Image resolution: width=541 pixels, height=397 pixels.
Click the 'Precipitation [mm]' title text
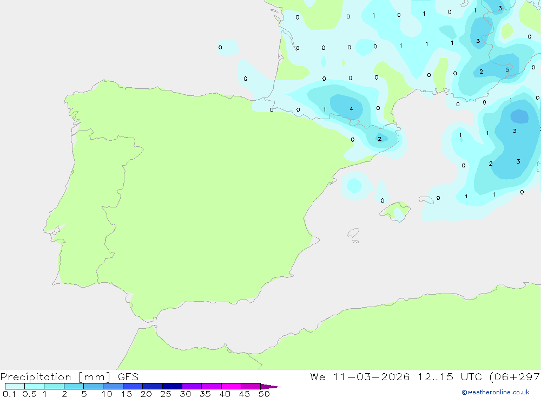click(56, 377)
